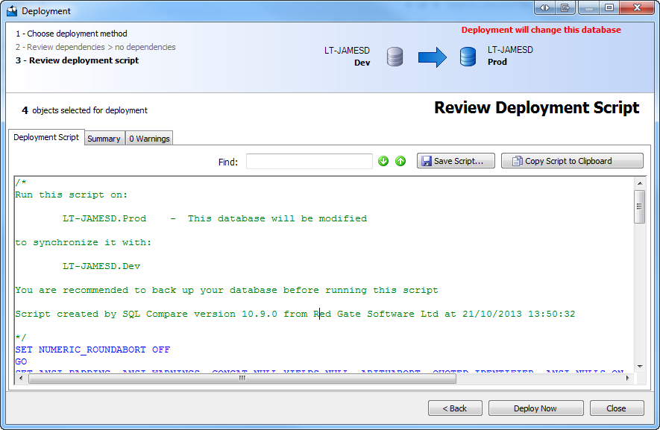The width and height of the screenshot is (660, 430).
Task: Copy Script to Clipboard
Action: pos(572,161)
